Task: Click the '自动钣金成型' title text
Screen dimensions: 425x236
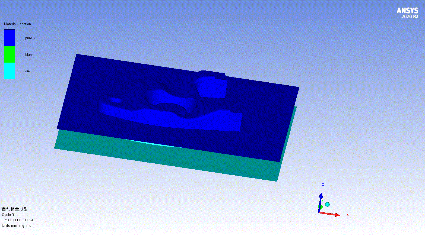Action: 15,209
